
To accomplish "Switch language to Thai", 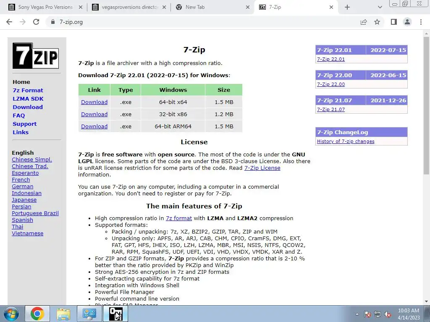I will (x=18, y=227).
